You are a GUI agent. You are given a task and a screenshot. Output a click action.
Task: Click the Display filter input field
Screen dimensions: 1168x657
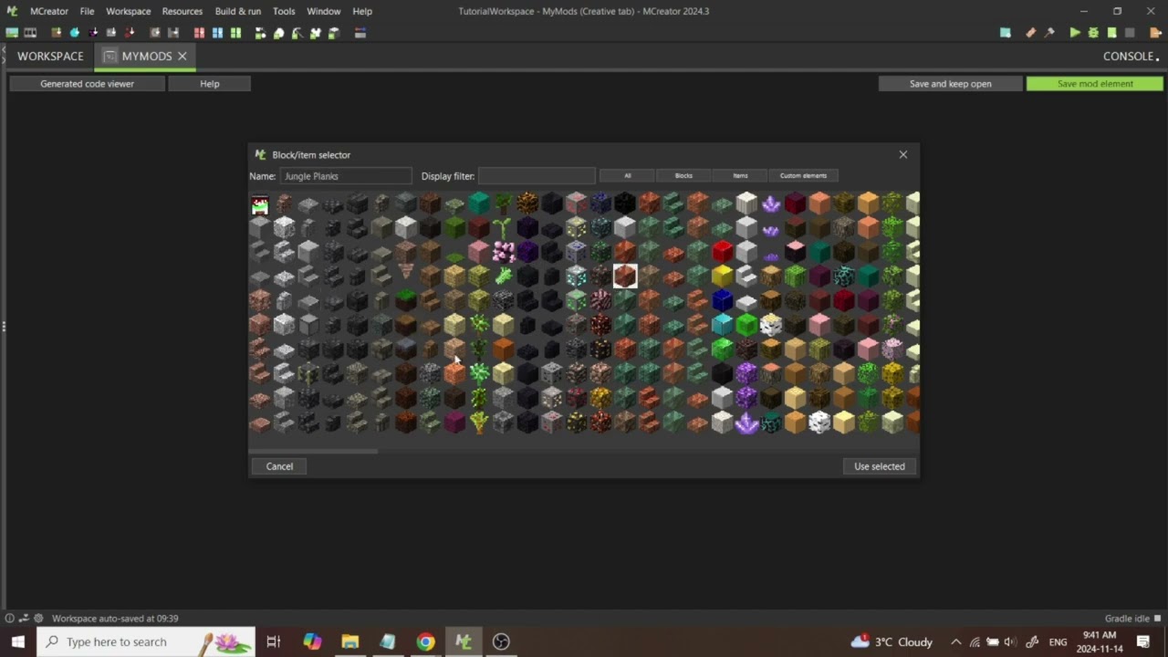pyautogui.click(x=537, y=176)
